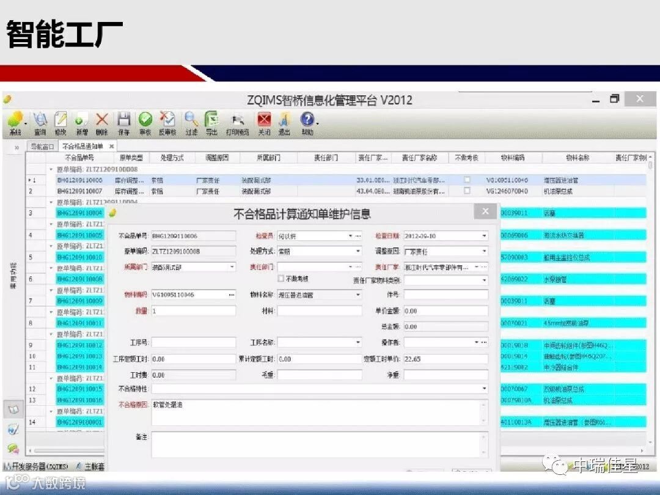The height and width of the screenshot is (495, 660).
Task: Click the 不合格原因 text area scrollbar
Action: 483,413
